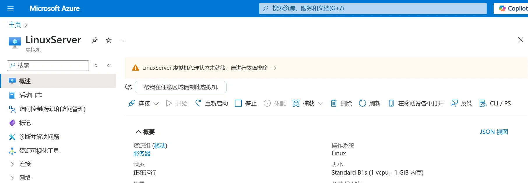Click the 正在运行 status value

click(x=145, y=173)
